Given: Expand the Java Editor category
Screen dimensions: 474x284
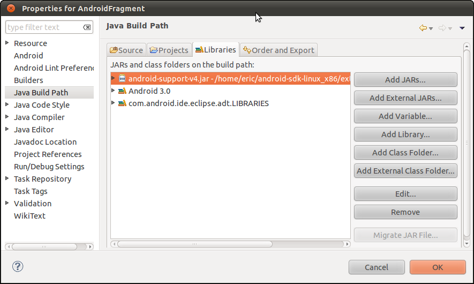Looking at the screenshot, I should [7, 129].
